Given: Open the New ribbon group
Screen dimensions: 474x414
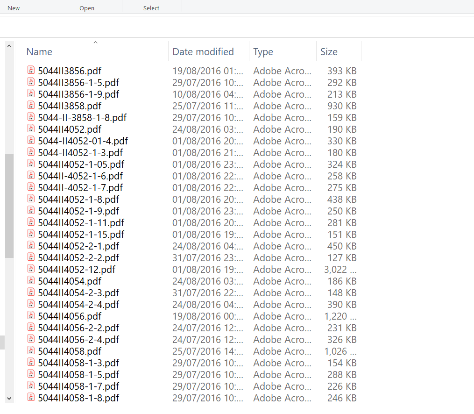Looking at the screenshot, I should [x=14, y=8].
